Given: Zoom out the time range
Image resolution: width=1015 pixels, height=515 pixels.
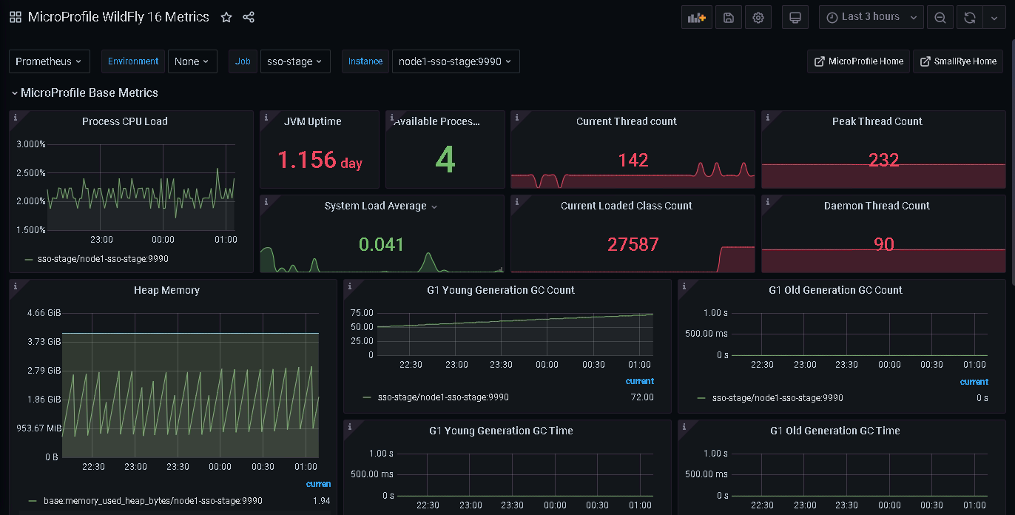Looking at the screenshot, I should pos(940,18).
